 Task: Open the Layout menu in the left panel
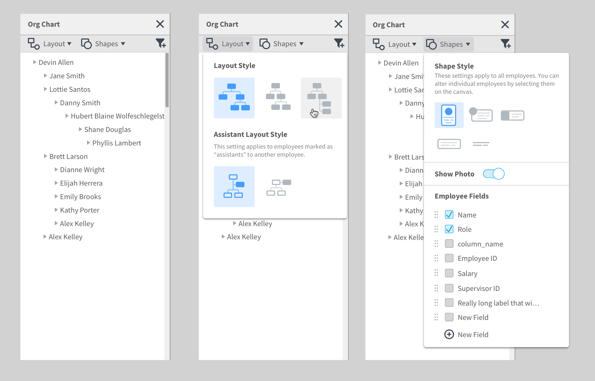click(x=50, y=44)
